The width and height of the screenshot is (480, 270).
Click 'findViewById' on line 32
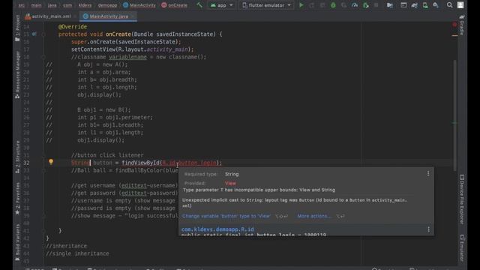pyautogui.click(x=140, y=163)
